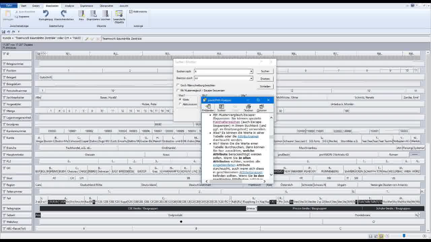This screenshot has width=431, height=242.
Task: Switch to the Überprüfen tab
Action: [x=106, y=6]
